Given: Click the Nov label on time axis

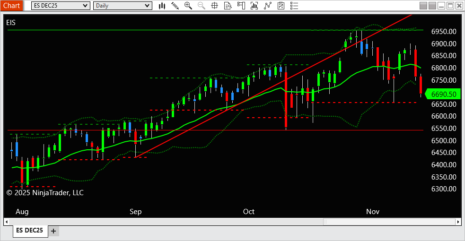Looking at the screenshot, I should tap(373, 212).
